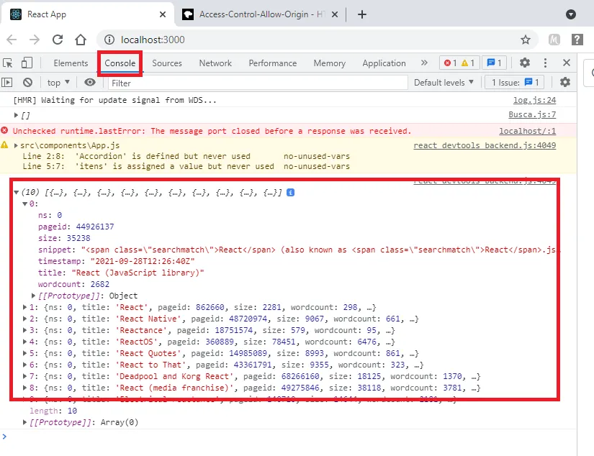Click the blue array info icon
Viewport: 594px width, 456px height.
click(x=291, y=193)
